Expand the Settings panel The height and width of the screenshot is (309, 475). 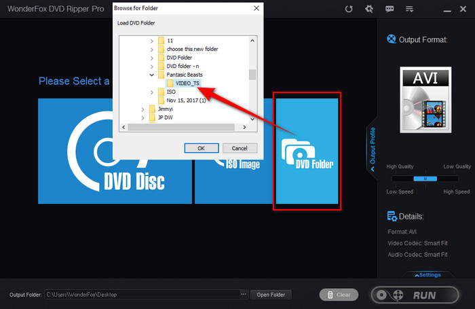(x=427, y=275)
